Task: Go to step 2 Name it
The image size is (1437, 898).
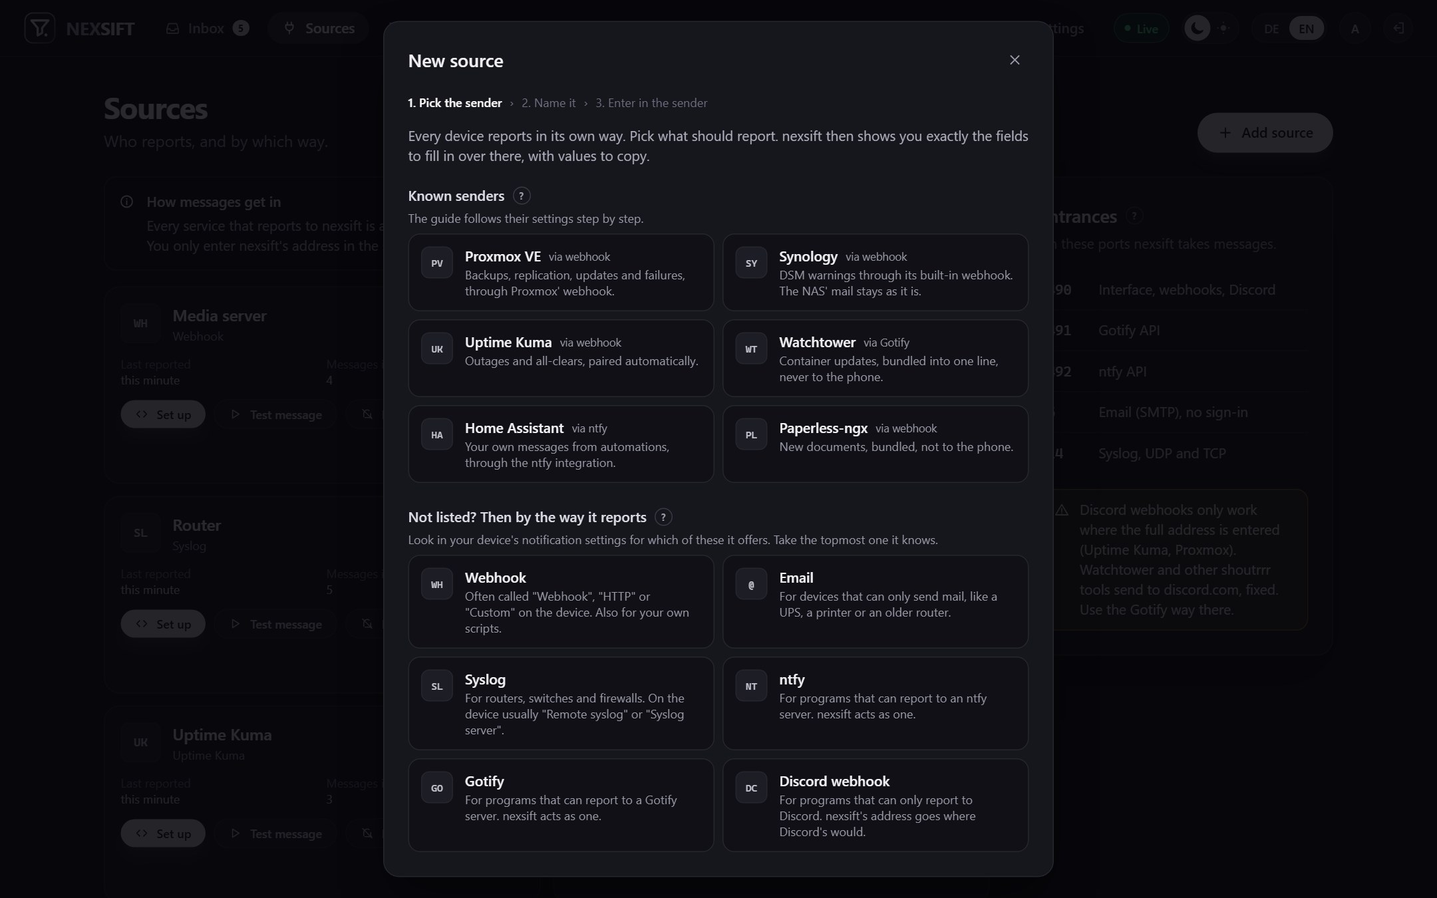Action: [548, 103]
